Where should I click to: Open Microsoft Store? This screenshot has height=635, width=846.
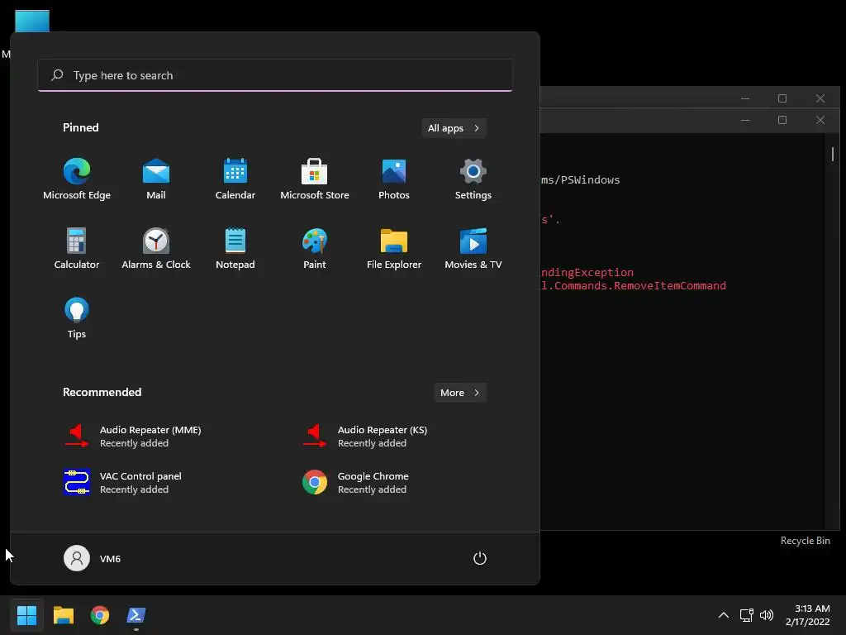pyautogui.click(x=315, y=179)
